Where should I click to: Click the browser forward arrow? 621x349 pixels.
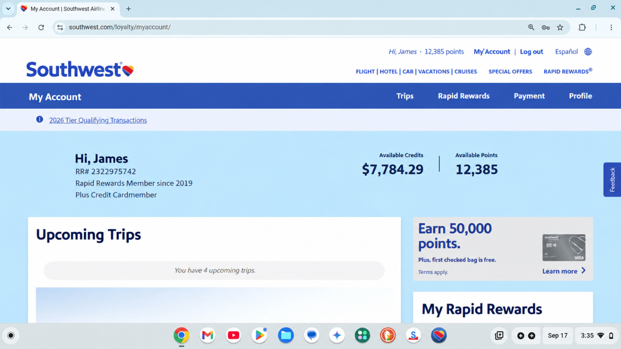25,27
